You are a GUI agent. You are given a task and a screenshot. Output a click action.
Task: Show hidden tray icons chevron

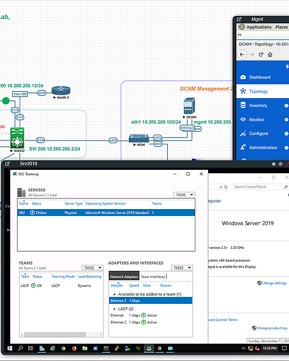coord(243,348)
